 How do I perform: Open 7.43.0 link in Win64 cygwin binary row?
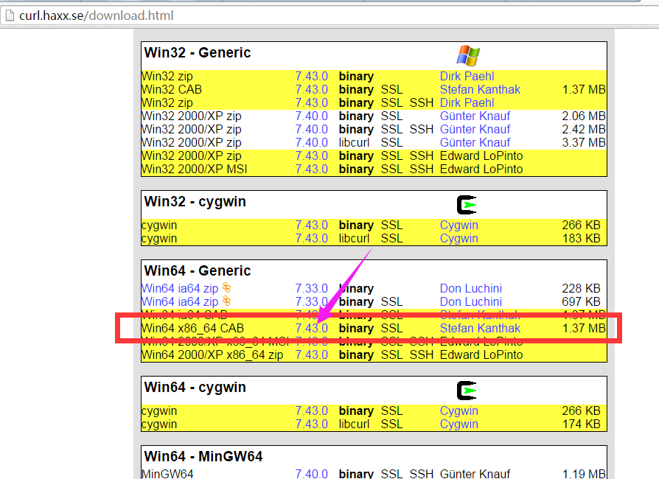tap(311, 411)
